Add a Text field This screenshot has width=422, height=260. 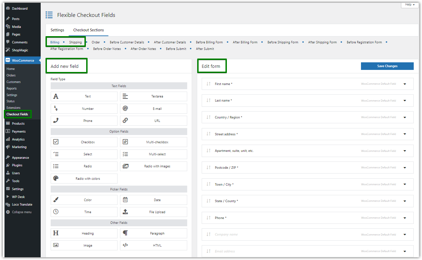click(x=84, y=96)
